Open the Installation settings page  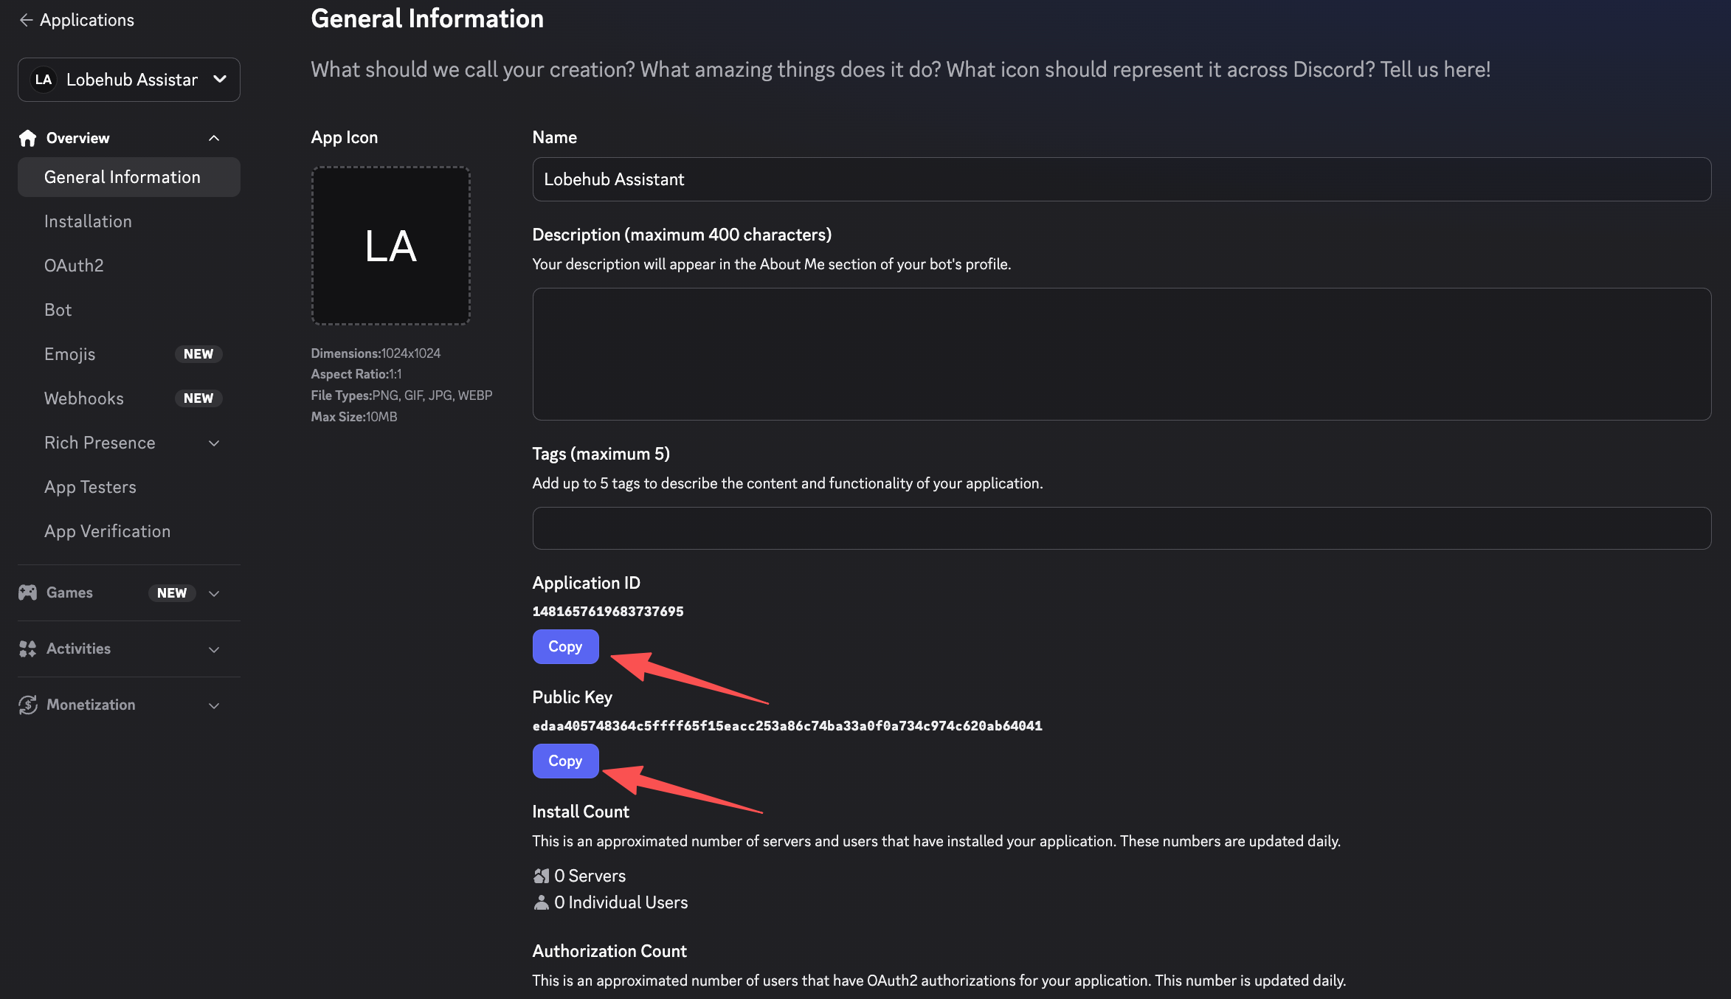[x=88, y=221]
